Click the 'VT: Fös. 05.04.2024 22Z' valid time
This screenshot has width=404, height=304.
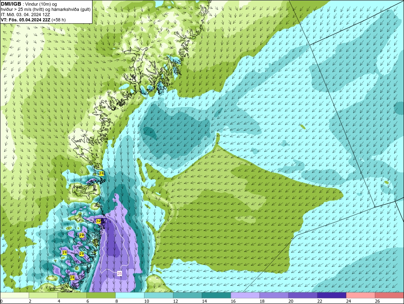[x=26, y=20]
